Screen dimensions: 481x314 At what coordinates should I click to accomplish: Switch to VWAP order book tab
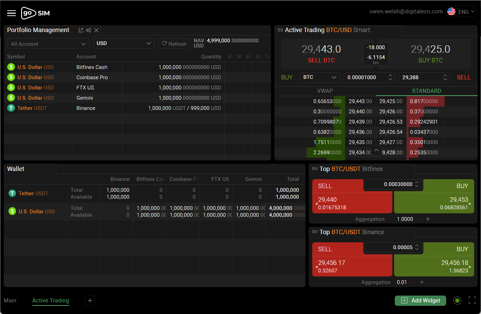pyautogui.click(x=325, y=91)
